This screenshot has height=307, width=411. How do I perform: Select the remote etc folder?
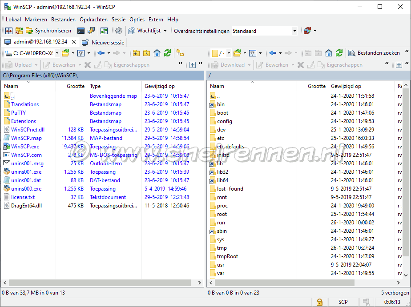(221, 138)
